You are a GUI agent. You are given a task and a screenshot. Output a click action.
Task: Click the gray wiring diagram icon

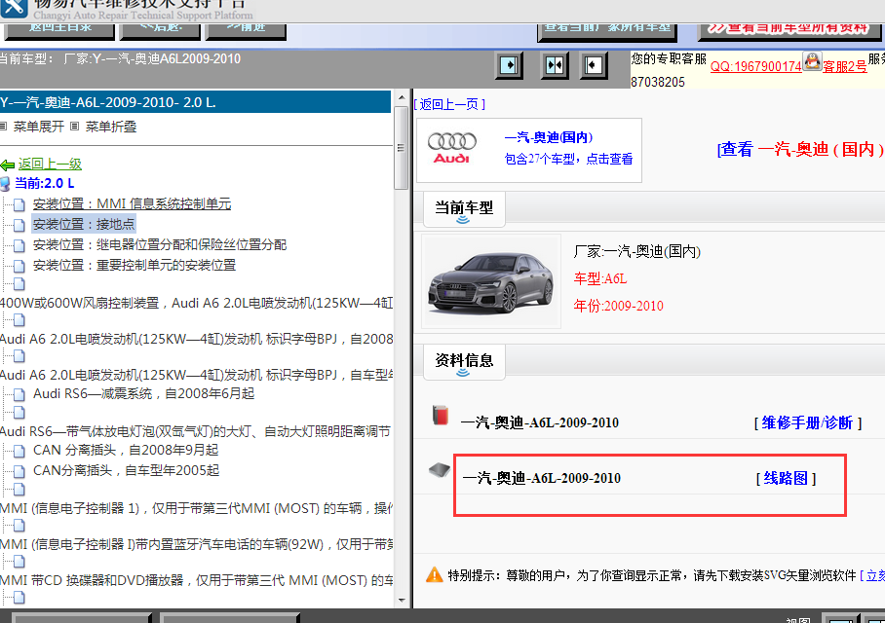[440, 469]
